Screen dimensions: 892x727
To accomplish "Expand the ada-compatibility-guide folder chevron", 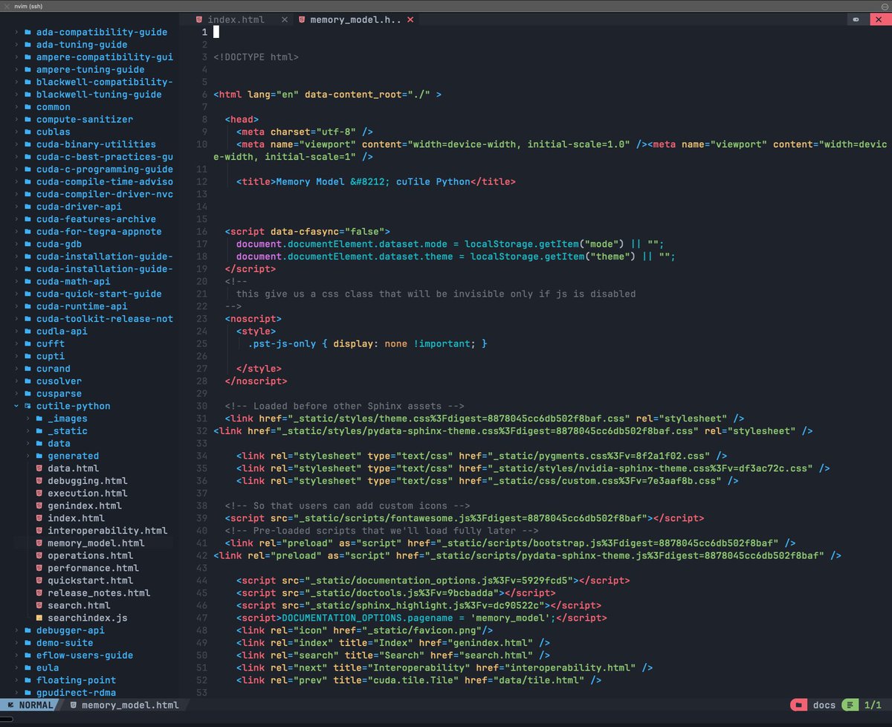I will (x=16, y=32).
